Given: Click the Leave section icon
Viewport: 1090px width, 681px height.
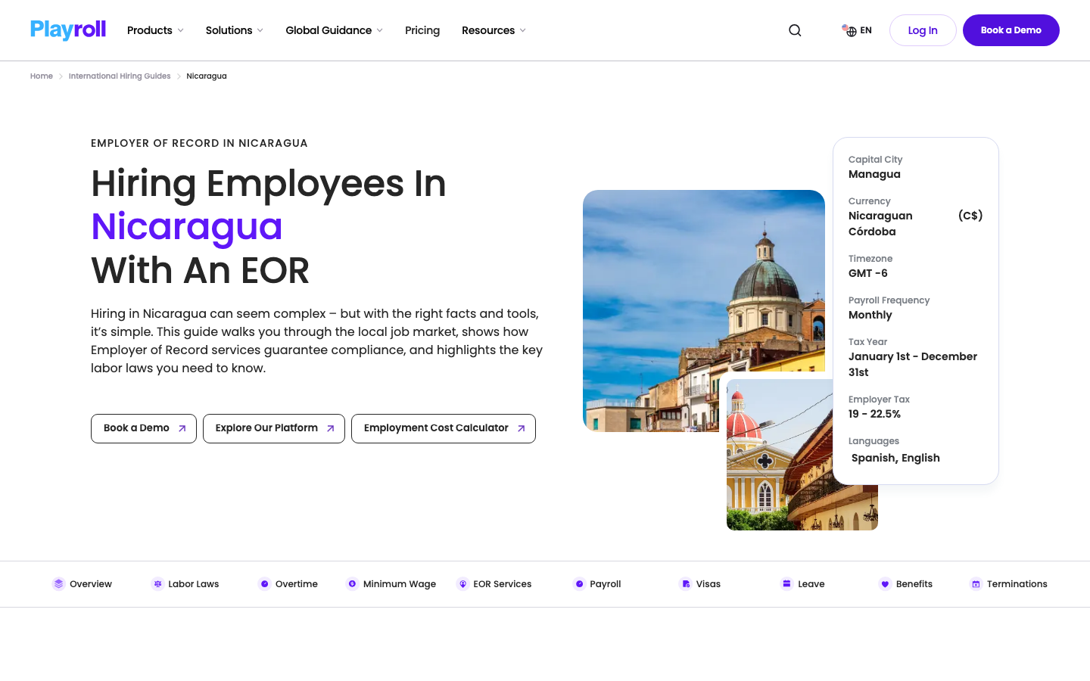Looking at the screenshot, I should pyautogui.click(x=786, y=584).
